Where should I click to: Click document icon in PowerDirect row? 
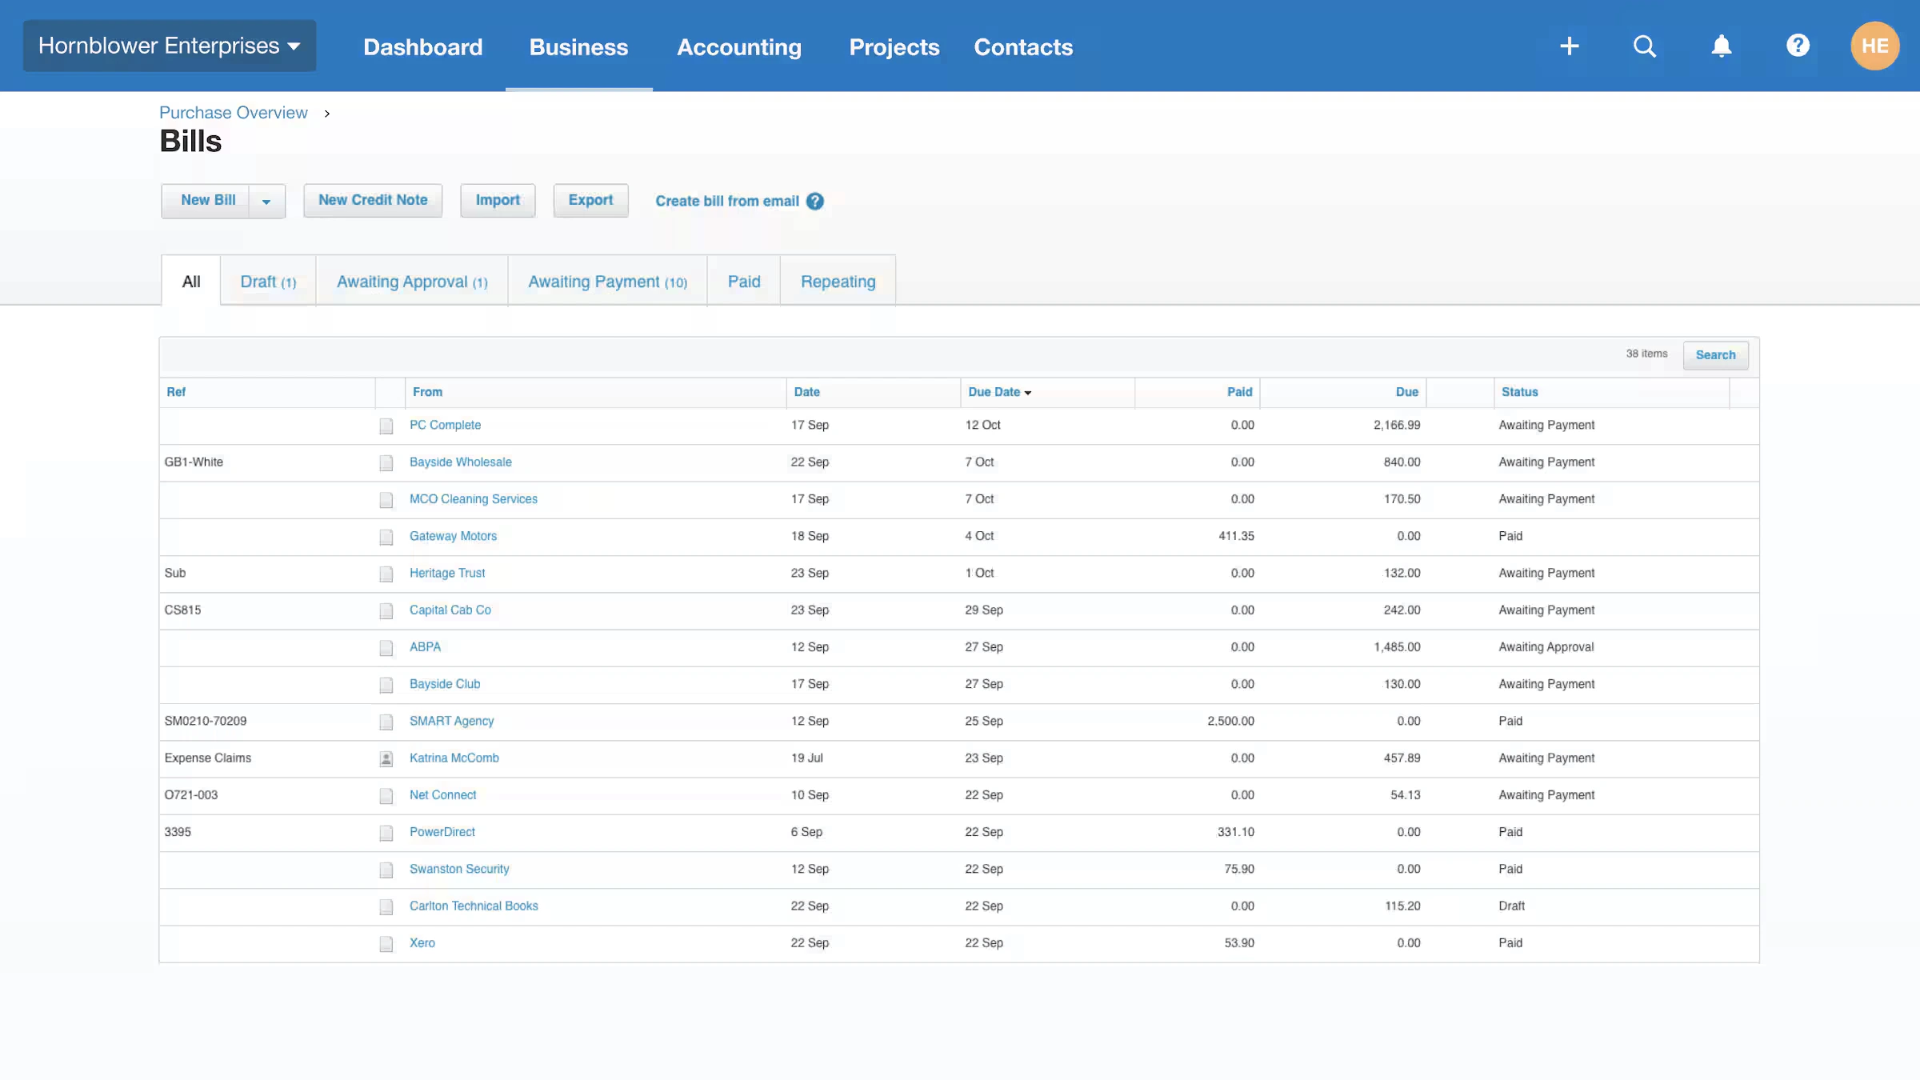coord(386,833)
